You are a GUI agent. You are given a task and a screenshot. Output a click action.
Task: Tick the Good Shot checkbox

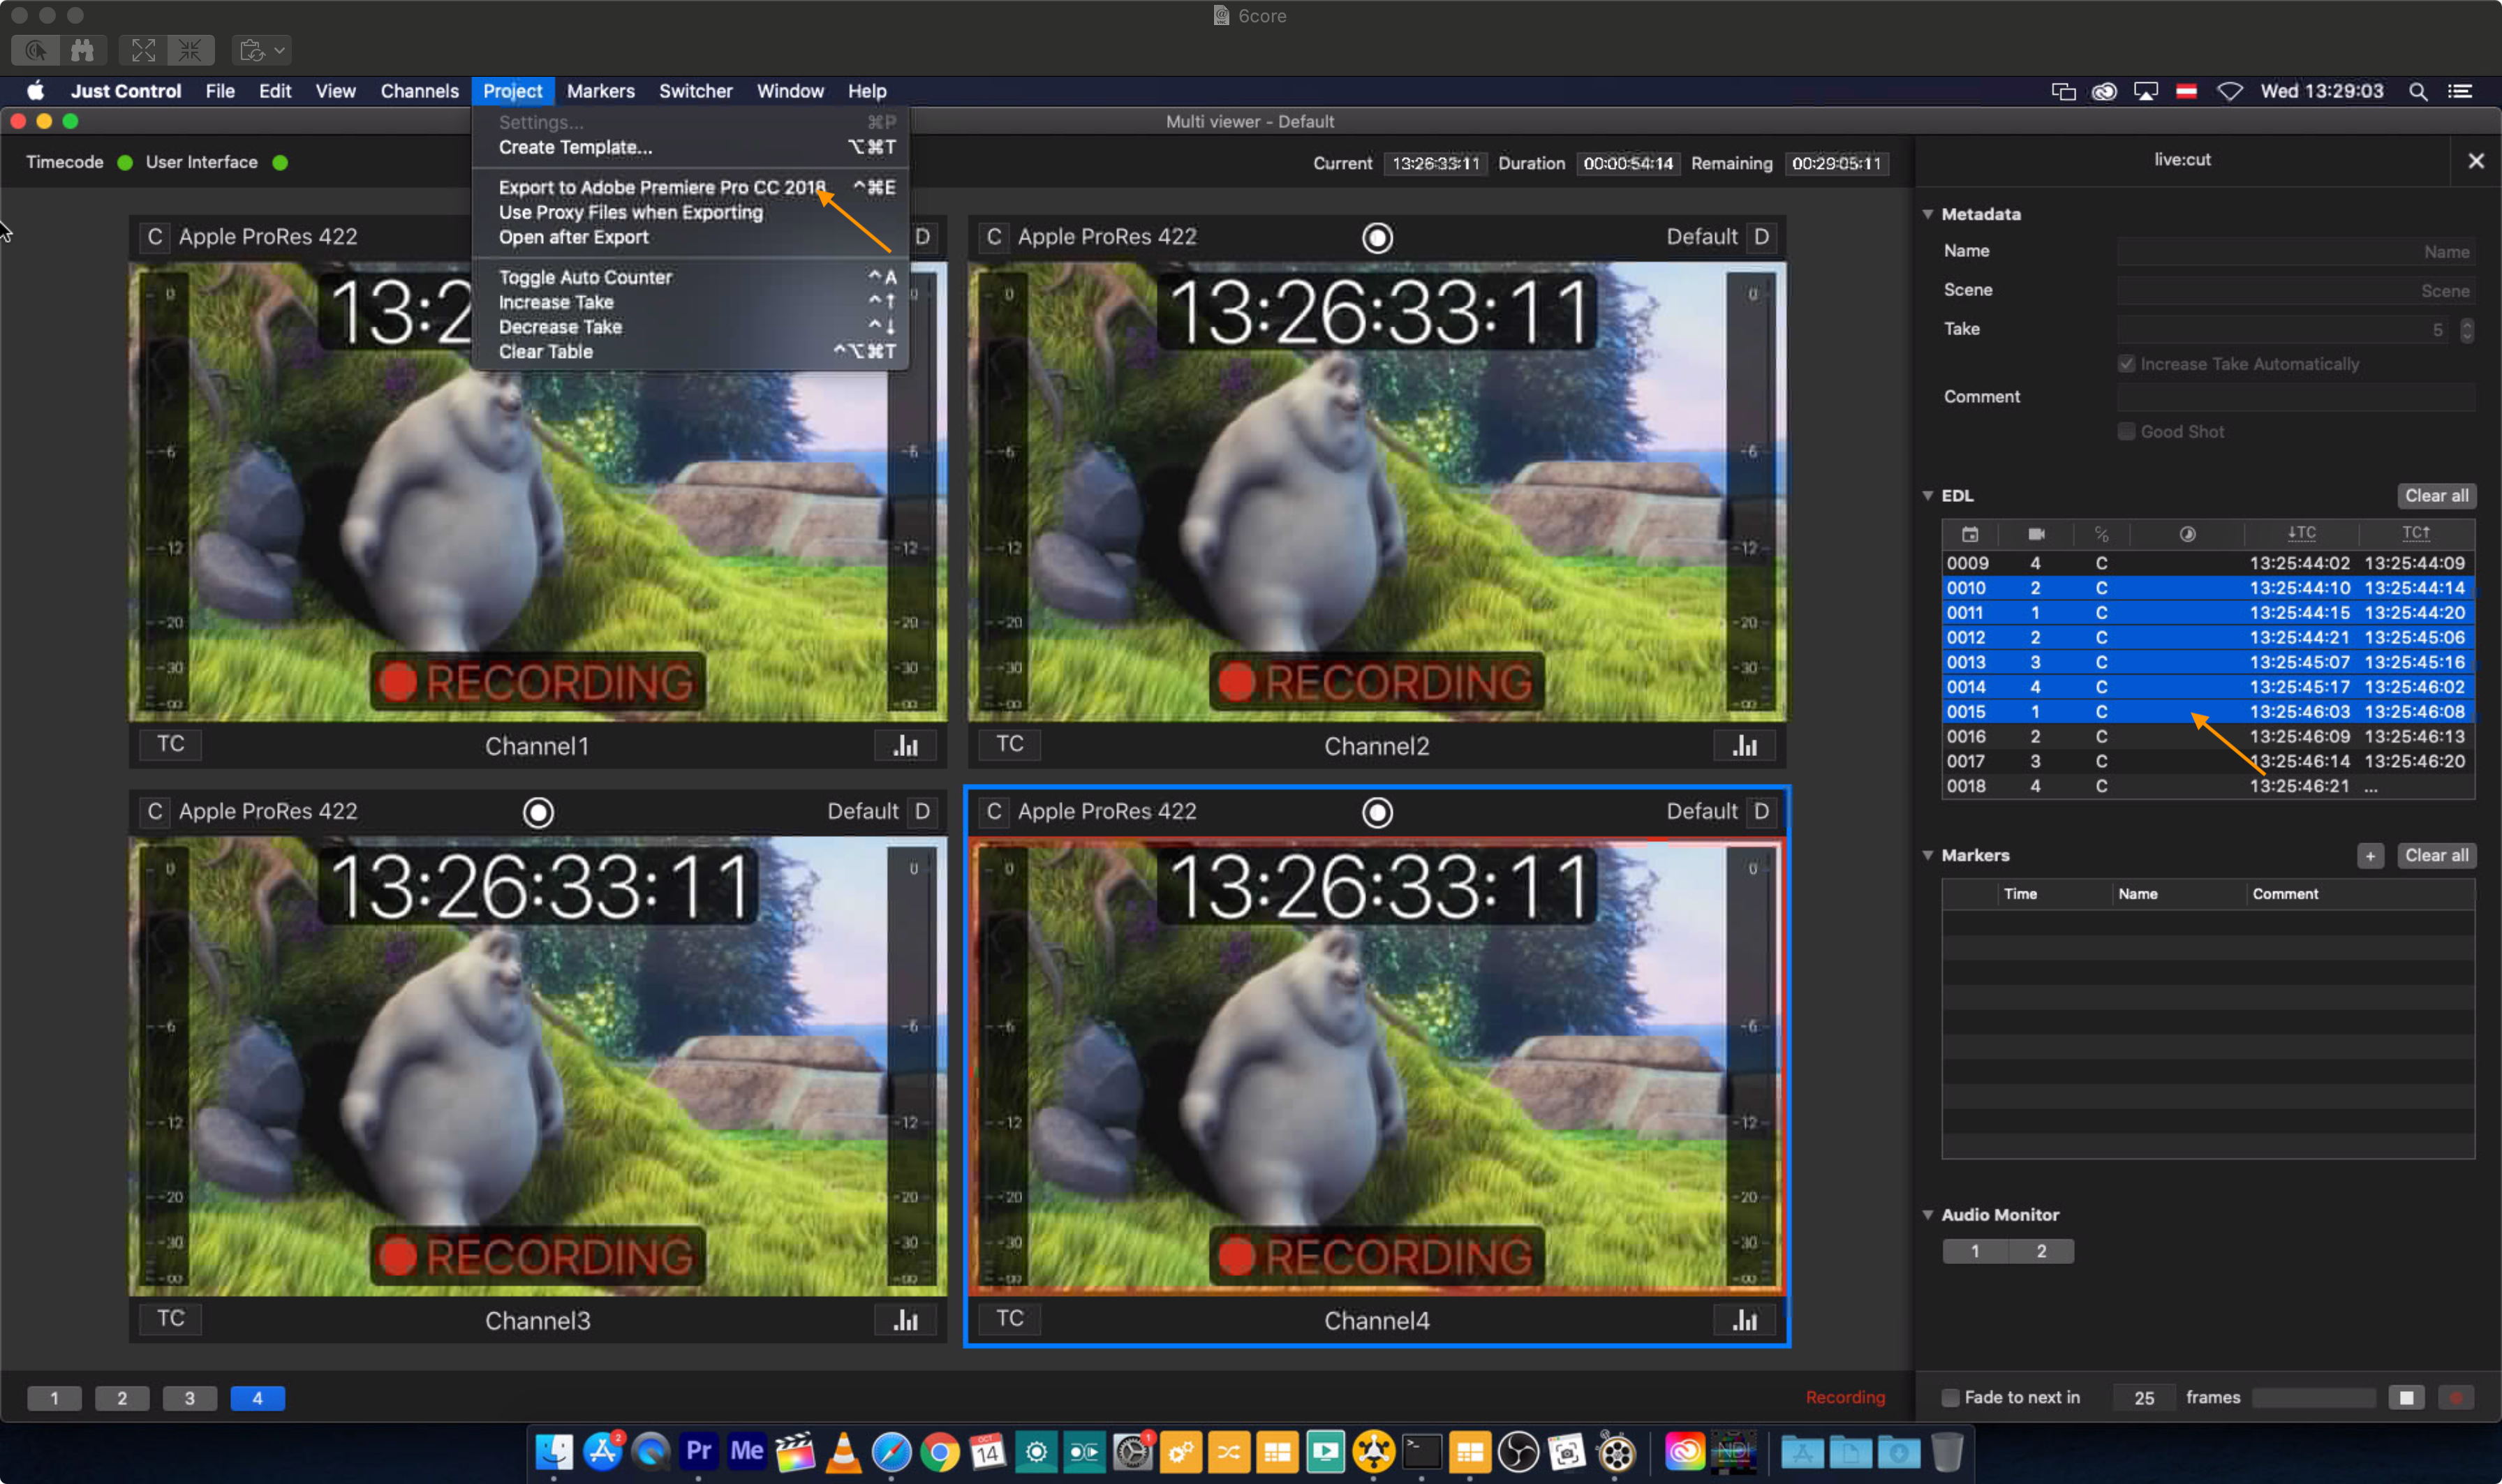point(2127,432)
